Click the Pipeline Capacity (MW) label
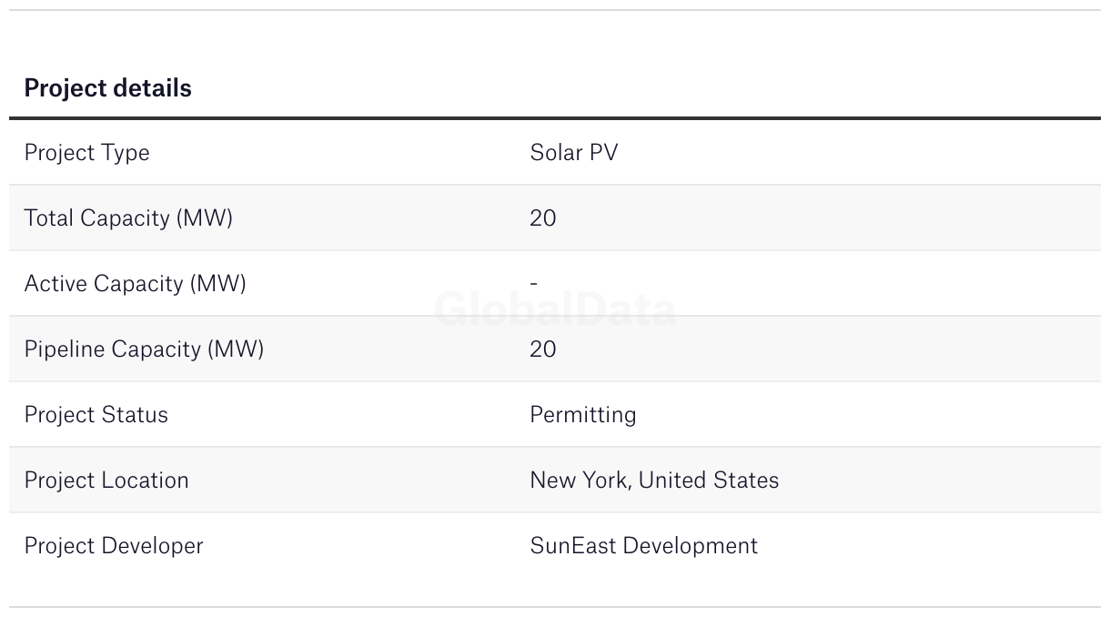Viewport: 1110px width, 617px height. [x=144, y=349]
